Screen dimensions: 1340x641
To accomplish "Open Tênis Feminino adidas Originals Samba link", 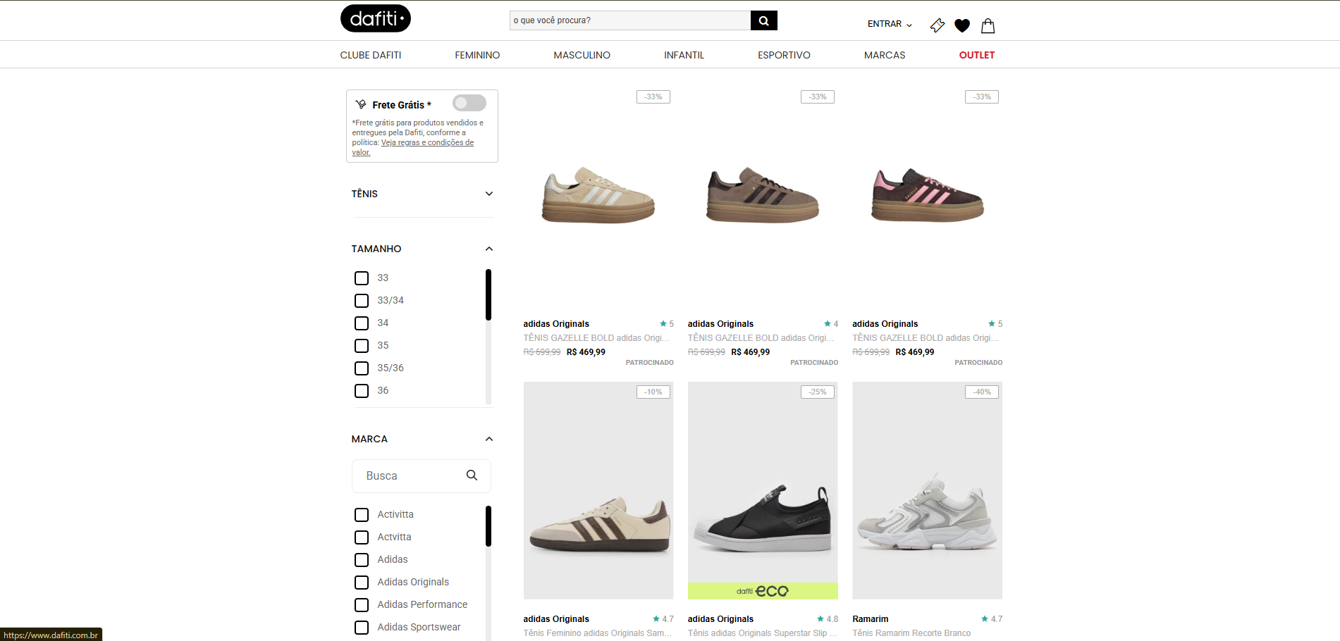I will (598, 633).
